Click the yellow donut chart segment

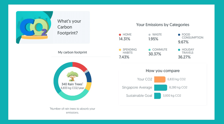tap(89, 86)
